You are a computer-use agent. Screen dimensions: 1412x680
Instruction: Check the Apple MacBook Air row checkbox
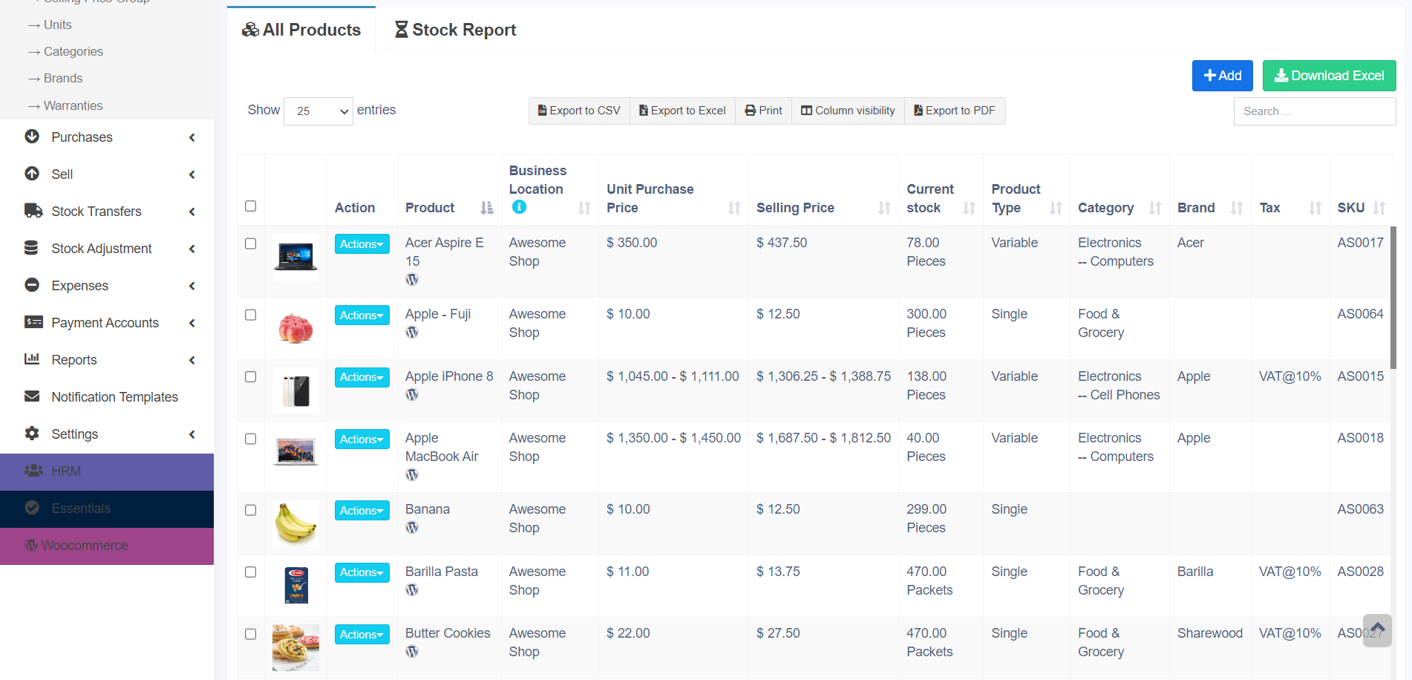tap(251, 439)
